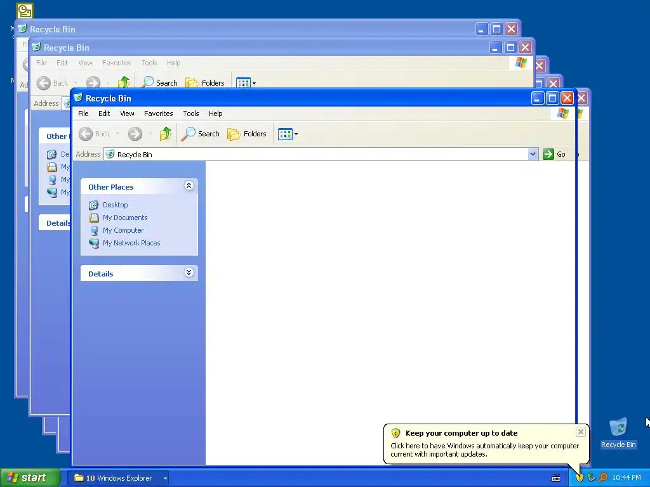The height and width of the screenshot is (487, 650).
Task: Click Up folder icon in second Recycle Bin window
Action: pyautogui.click(x=124, y=82)
